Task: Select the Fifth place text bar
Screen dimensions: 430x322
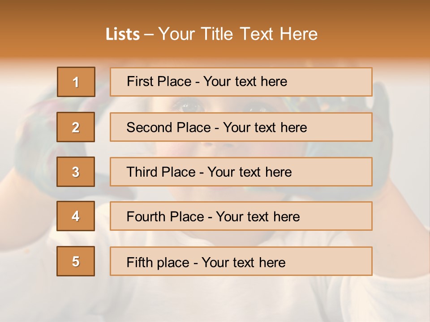Action: 241,261
